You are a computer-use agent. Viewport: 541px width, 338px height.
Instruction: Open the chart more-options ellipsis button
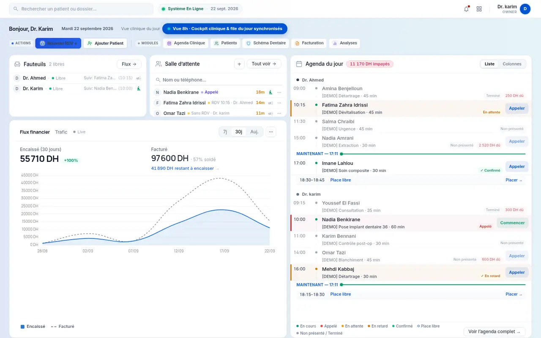[271, 132]
